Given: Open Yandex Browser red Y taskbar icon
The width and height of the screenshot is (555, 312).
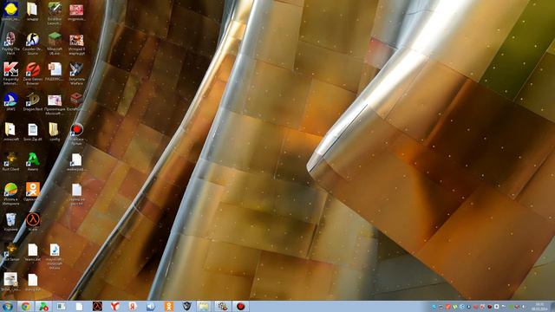Looking at the screenshot, I should pyautogui.click(x=115, y=306).
